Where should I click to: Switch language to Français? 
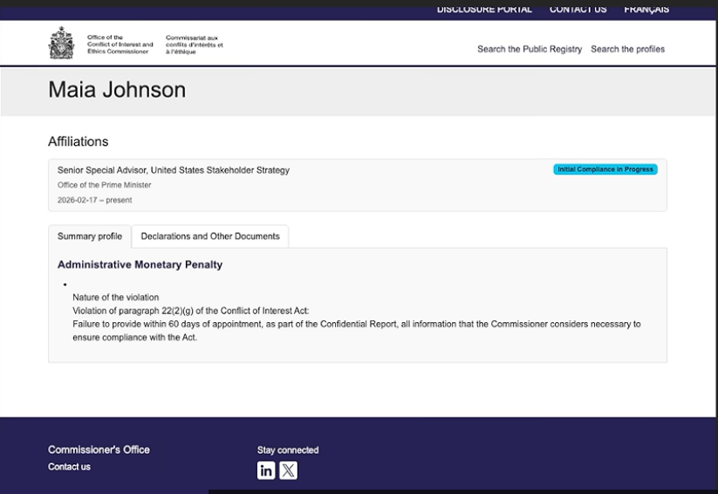click(x=646, y=10)
